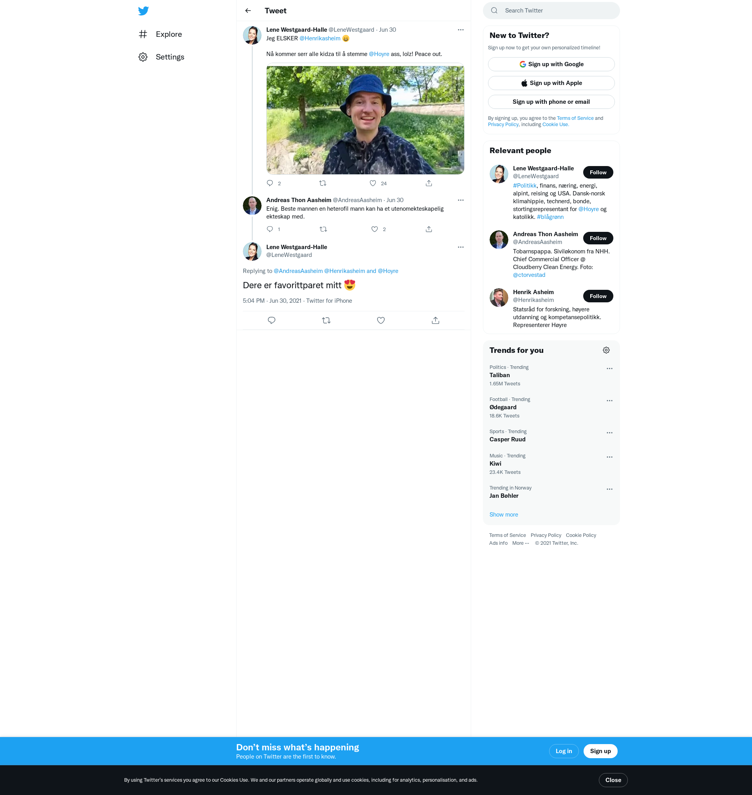Retweet the Jeg ELSKER tweet

coord(323,183)
